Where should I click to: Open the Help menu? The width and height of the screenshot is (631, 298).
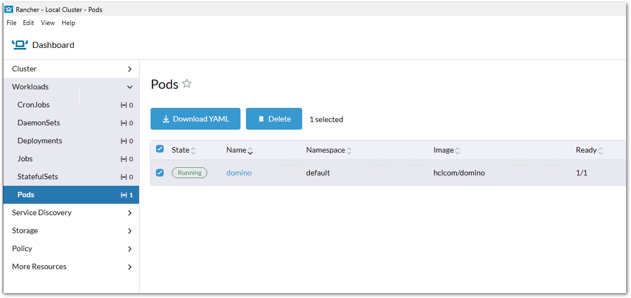pos(68,23)
